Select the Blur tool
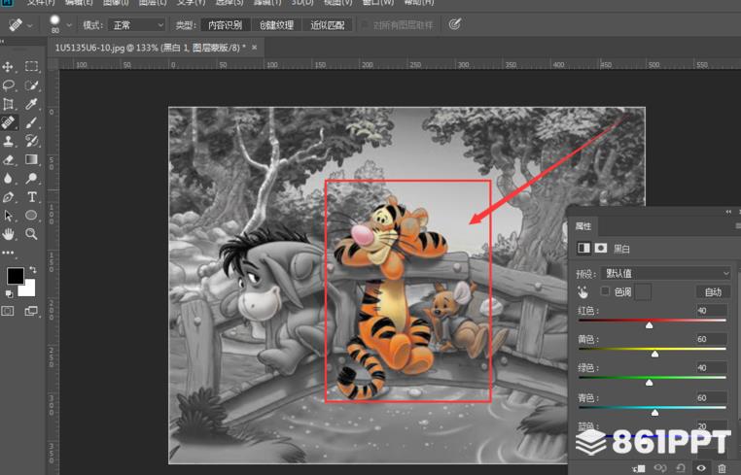 [x=8, y=178]
